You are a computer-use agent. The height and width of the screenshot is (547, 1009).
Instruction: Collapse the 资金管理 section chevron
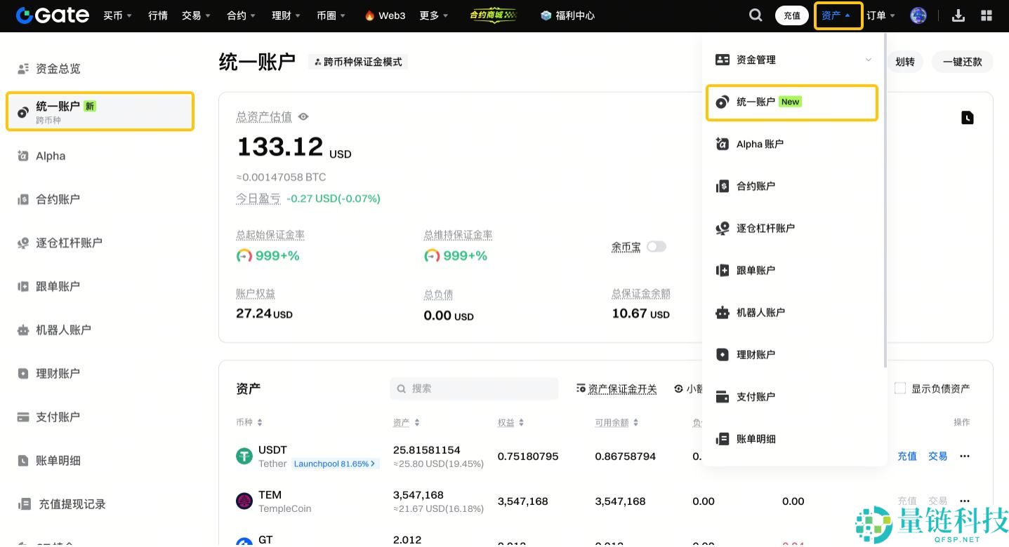(x=868, y=60)
